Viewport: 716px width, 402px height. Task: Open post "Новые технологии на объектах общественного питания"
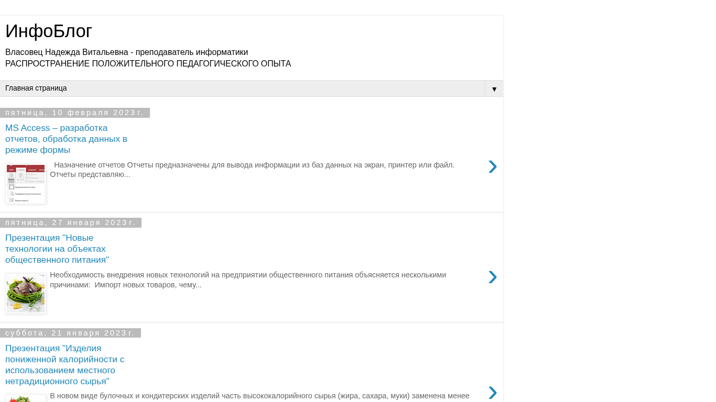tap(57, 249)
